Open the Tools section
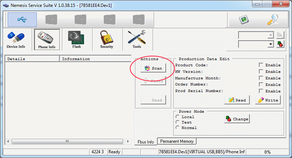Image resolution: width=292 pixels, height=158 pixels. [137, 40]
